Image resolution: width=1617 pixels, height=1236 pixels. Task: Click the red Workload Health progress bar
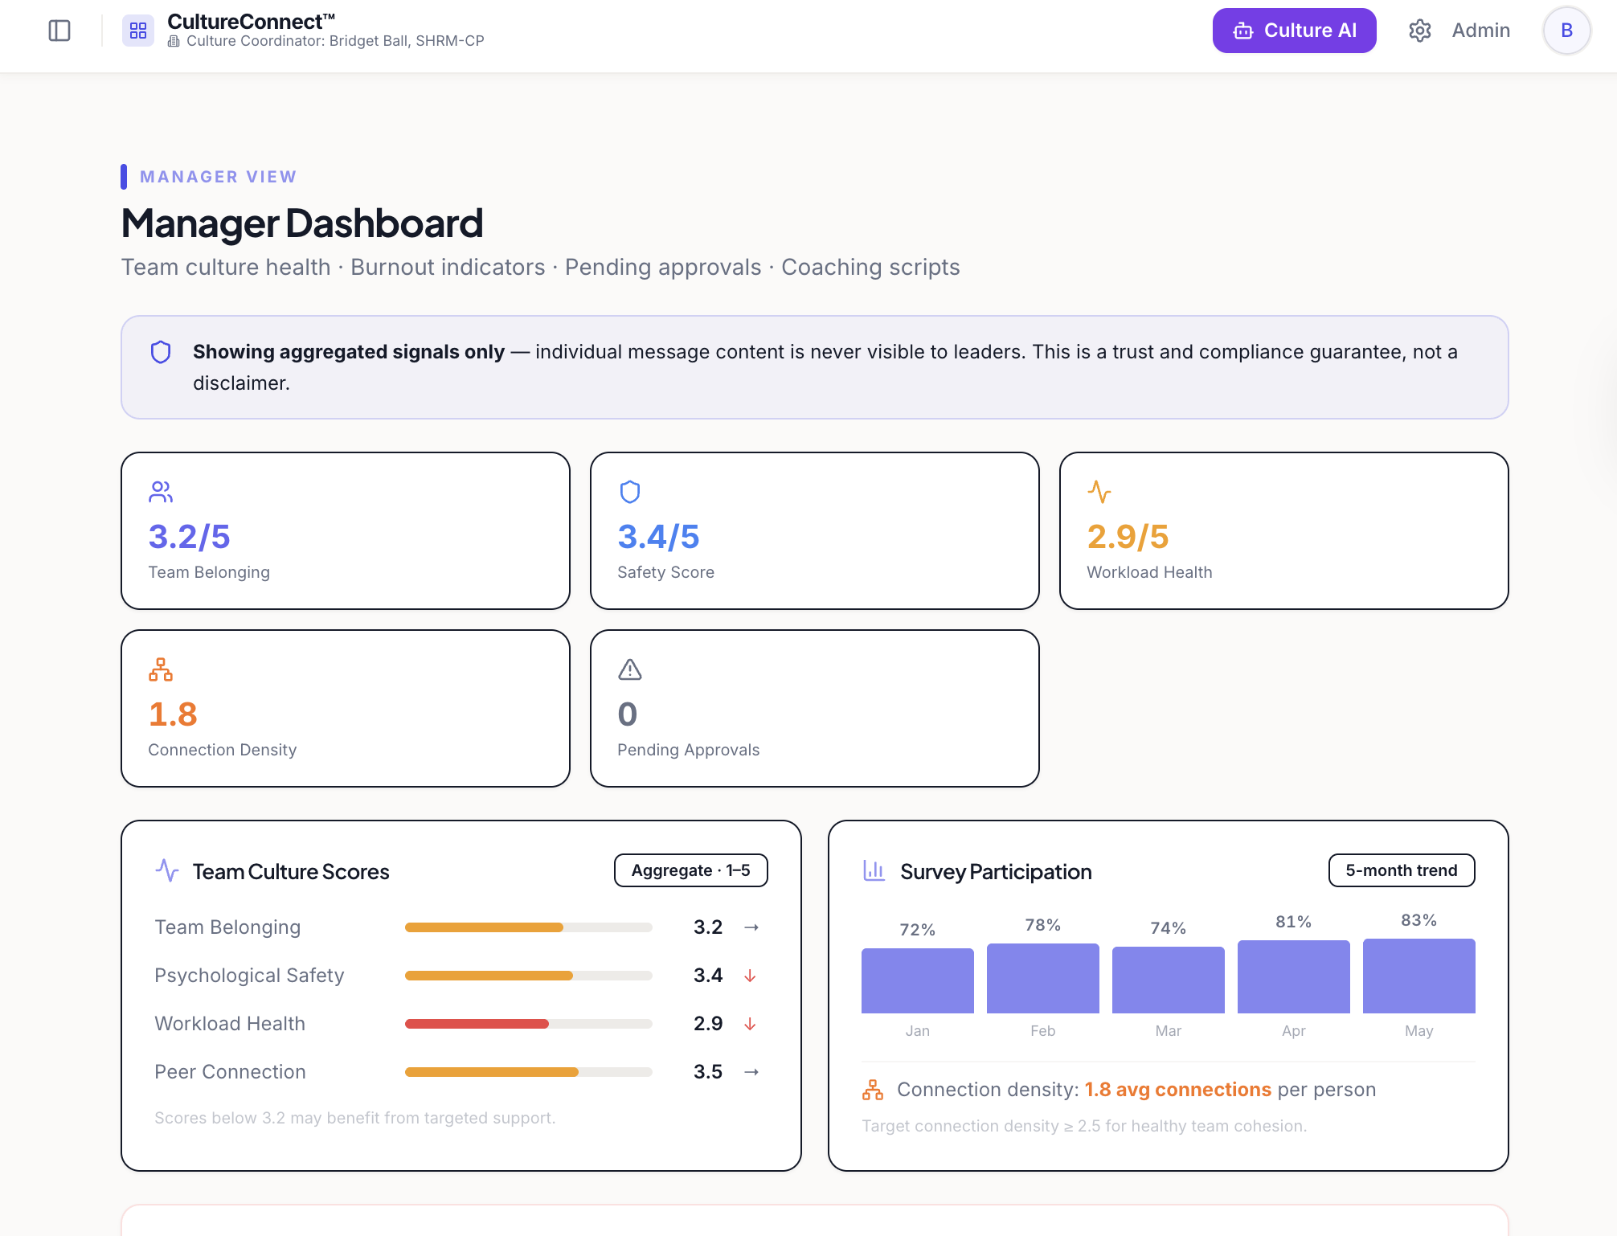(x=529, y=1024)
